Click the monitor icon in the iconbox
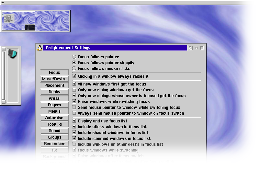This screenshot has width=259, height=170. (x=13, y=54)
